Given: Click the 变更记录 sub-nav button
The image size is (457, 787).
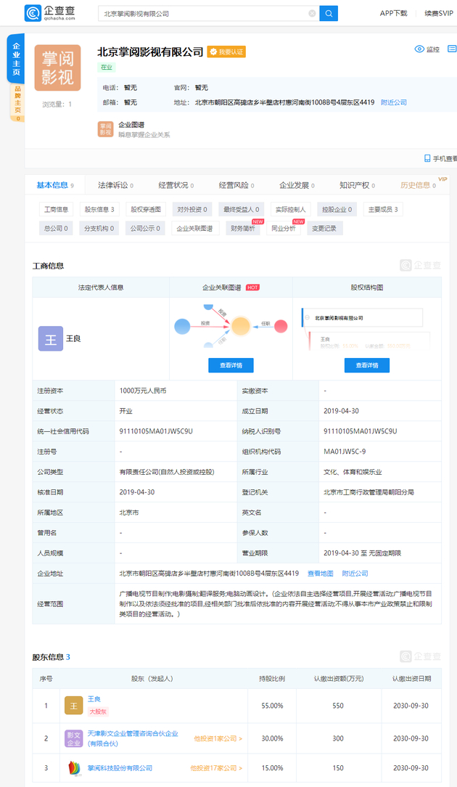Looking at the screenshot, I should [324, 229].
